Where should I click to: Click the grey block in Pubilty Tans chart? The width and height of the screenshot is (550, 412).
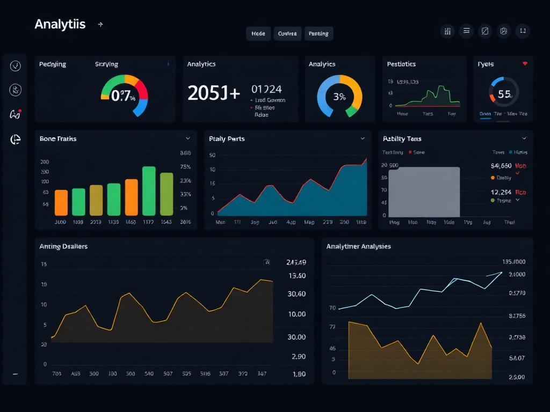[x=424, y=192]
